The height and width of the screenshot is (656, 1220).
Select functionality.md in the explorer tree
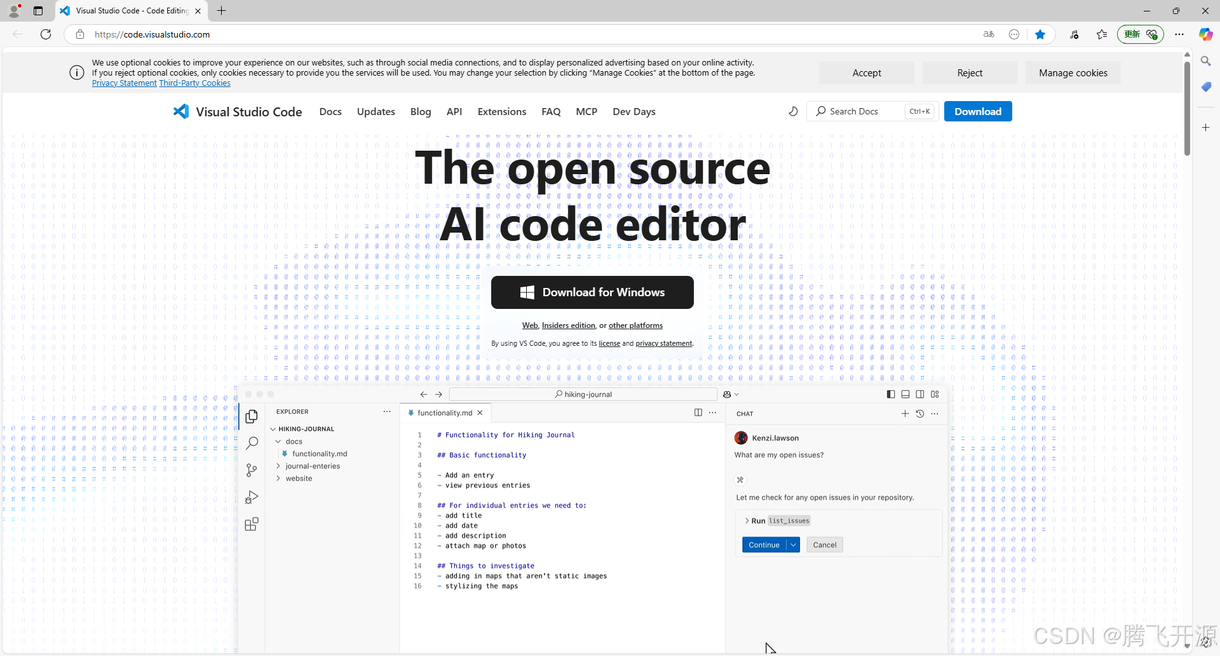point(320,454)
